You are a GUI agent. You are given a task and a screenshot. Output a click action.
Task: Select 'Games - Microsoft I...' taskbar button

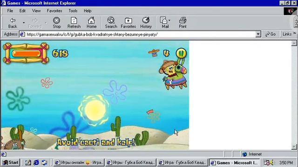coord(234,162)
